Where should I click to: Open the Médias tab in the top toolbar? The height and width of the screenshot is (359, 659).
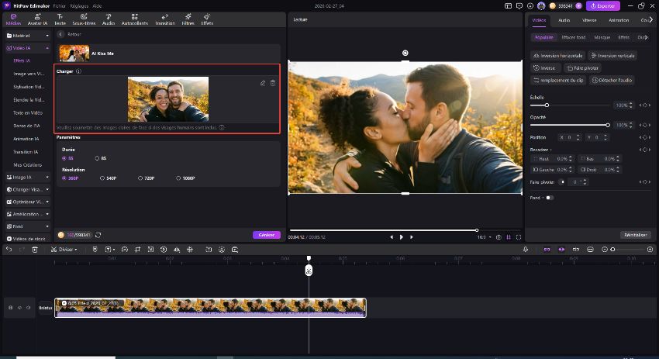[x=13, y=19]
